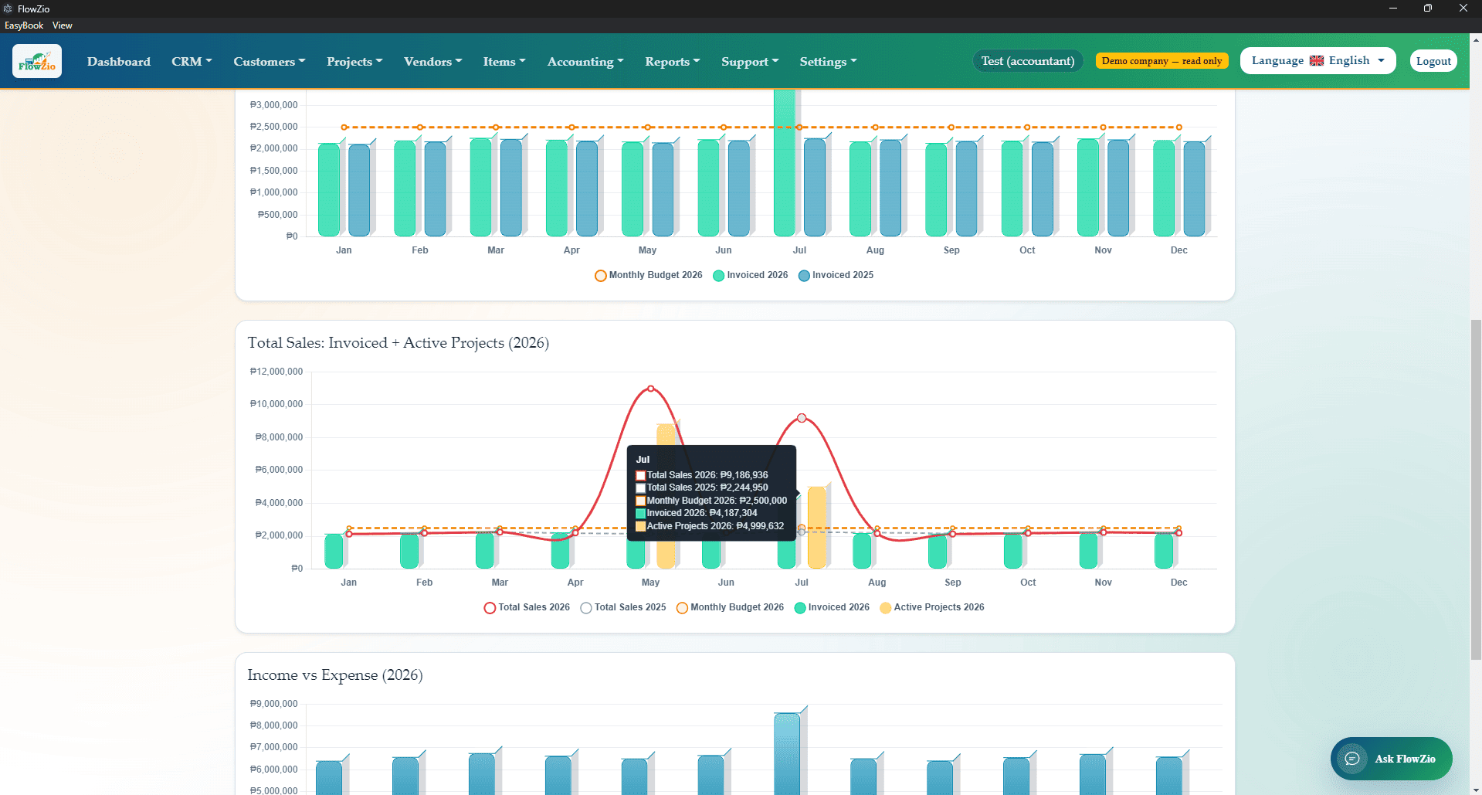Expand the CRM dropdown menu
1482x795 pixels.
click(x=192, y=61)
